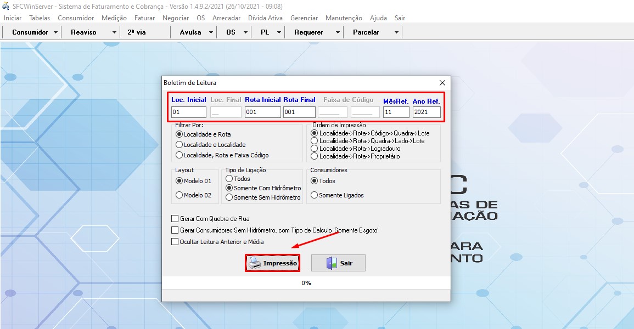Tick Gerar Consumidores Sem Hidrômetro checkbox
634x329 pixels.
pyautogui.click(x=175, y=230)
